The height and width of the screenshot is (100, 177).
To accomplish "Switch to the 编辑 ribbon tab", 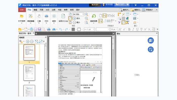I will point(35,10).
